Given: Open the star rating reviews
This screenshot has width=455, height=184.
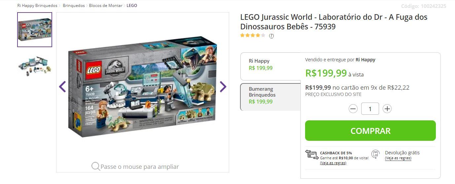Looking at the screenshot, I should coord(253,35).
